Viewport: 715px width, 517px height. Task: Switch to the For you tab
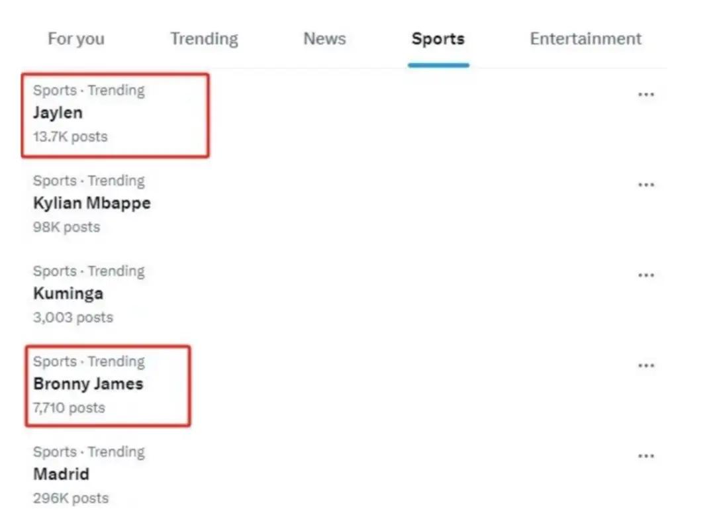point(76,39)
